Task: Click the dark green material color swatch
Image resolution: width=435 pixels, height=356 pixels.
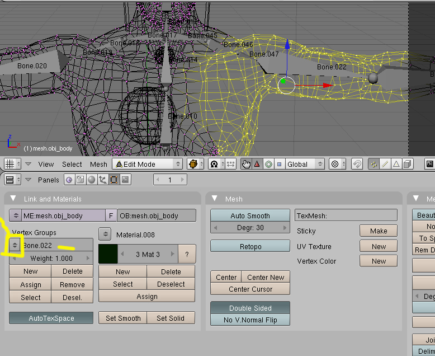Action: coord(108,254)
